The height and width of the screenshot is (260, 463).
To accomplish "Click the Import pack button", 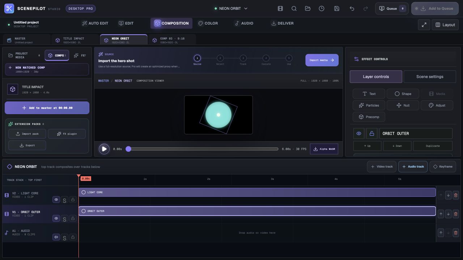I will (x=27, y=134).
